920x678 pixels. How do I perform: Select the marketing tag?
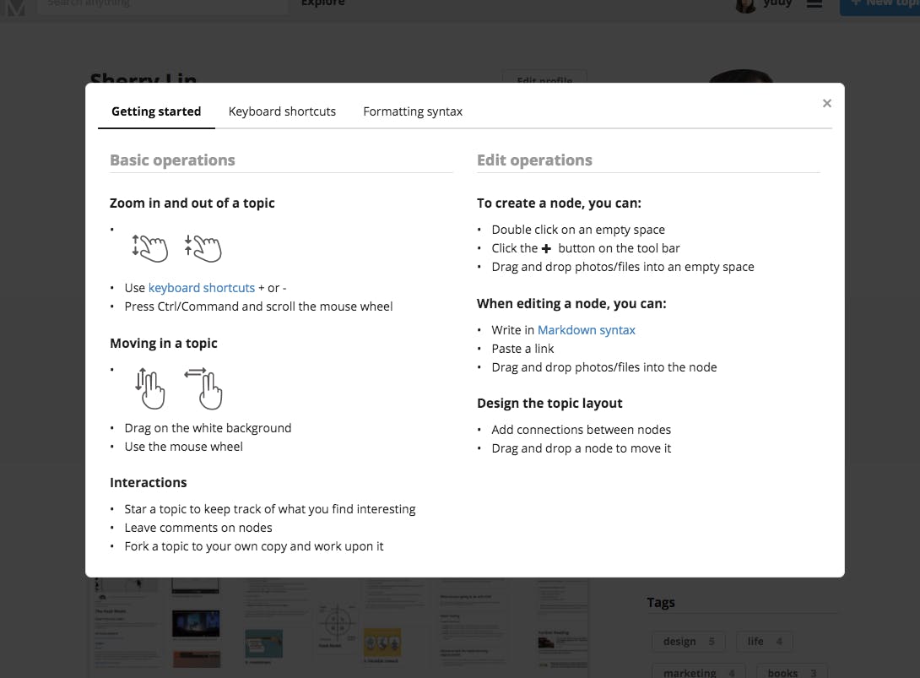[x=698, y=671]
